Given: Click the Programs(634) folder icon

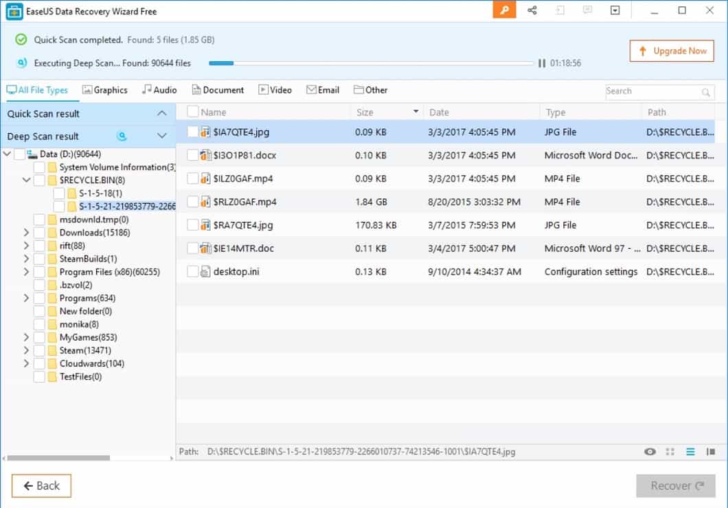Looking at the screenshot, I should click(52, 298).
